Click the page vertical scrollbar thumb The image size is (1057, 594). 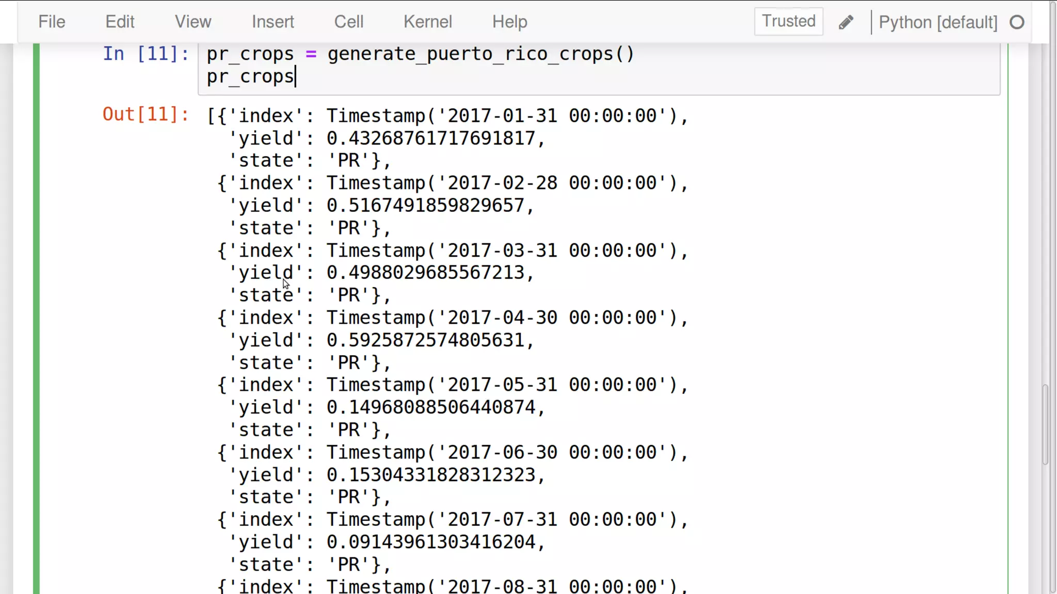pos(1045,424)
